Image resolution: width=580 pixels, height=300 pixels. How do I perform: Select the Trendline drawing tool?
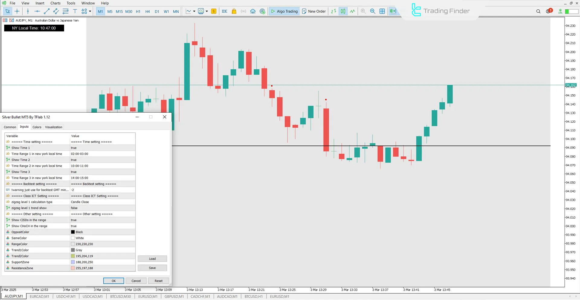tap(47, 11)
